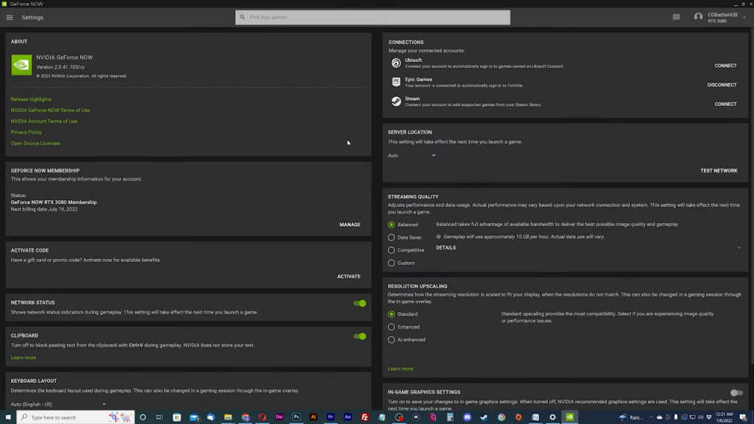Open the Server Location Auto dropdown
Image resolution: width=754 pixels, height=424 pixels.
click(x=412, y=155)
